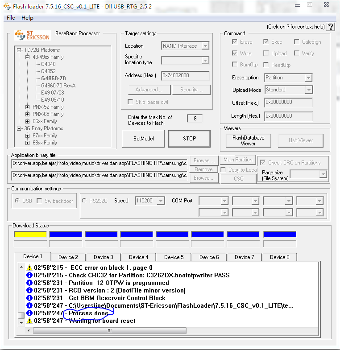This screenshot has height=350, width=340.
Task: Enable Copy to Local checkbox
Action: point(223,169)
